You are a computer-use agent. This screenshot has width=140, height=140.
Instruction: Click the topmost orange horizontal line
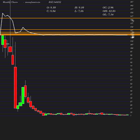(x=70, y=18)
